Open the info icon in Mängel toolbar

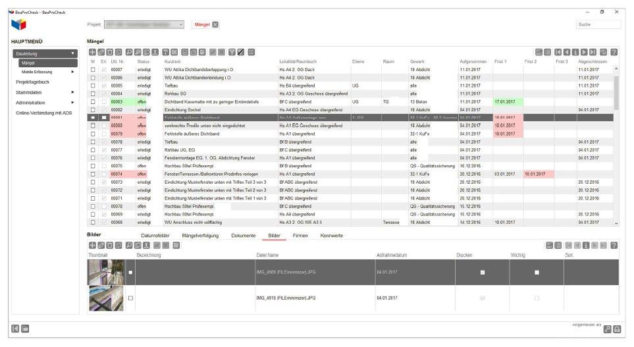[x=575, y=52]
